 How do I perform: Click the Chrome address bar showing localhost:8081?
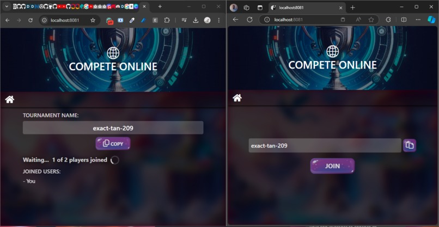65,20
